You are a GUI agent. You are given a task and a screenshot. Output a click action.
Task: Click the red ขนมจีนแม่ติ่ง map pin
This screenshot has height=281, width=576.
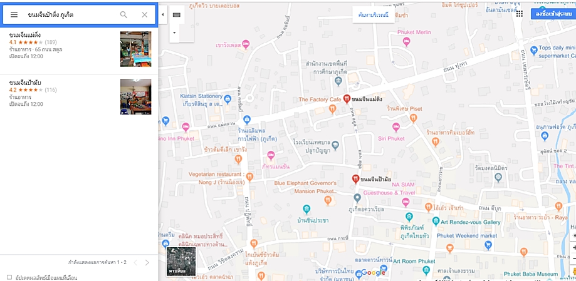point(347,98)
